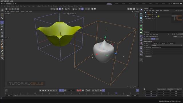183x103 pixels.
Task: Open the green Generators subdivision icon
Action: (x=141, y=26)
